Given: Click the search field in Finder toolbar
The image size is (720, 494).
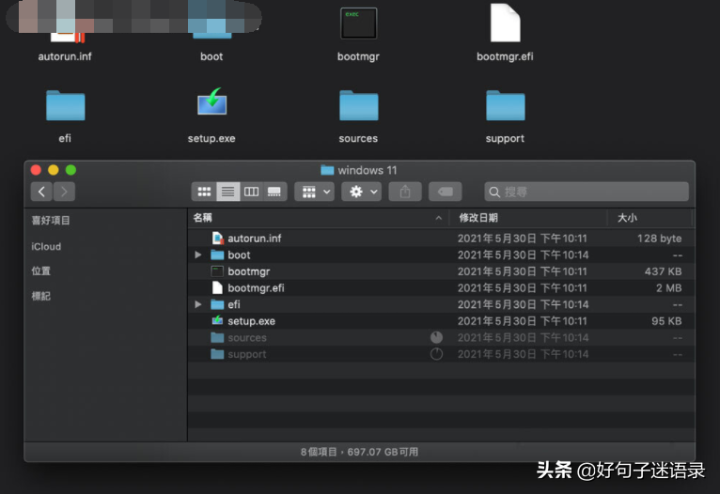Looking at the screenshot, I should [587, 192].
